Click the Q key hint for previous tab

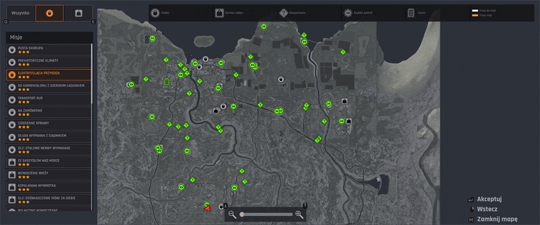[6, 22]
